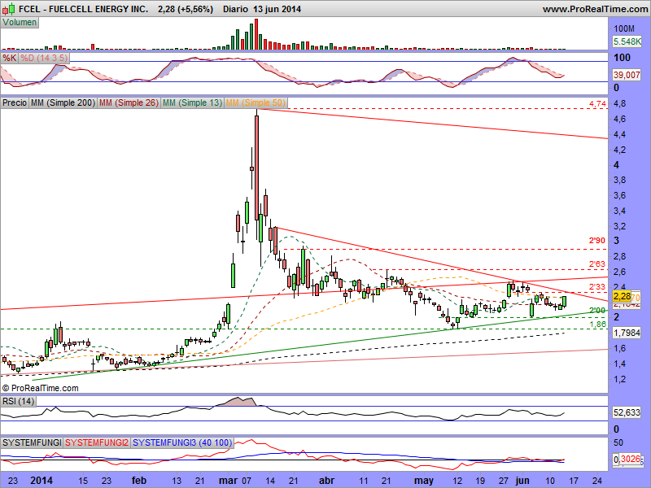This screenshot has width=651, height=488.
Task: Select the Precio panel label
Action: point(15,102)
